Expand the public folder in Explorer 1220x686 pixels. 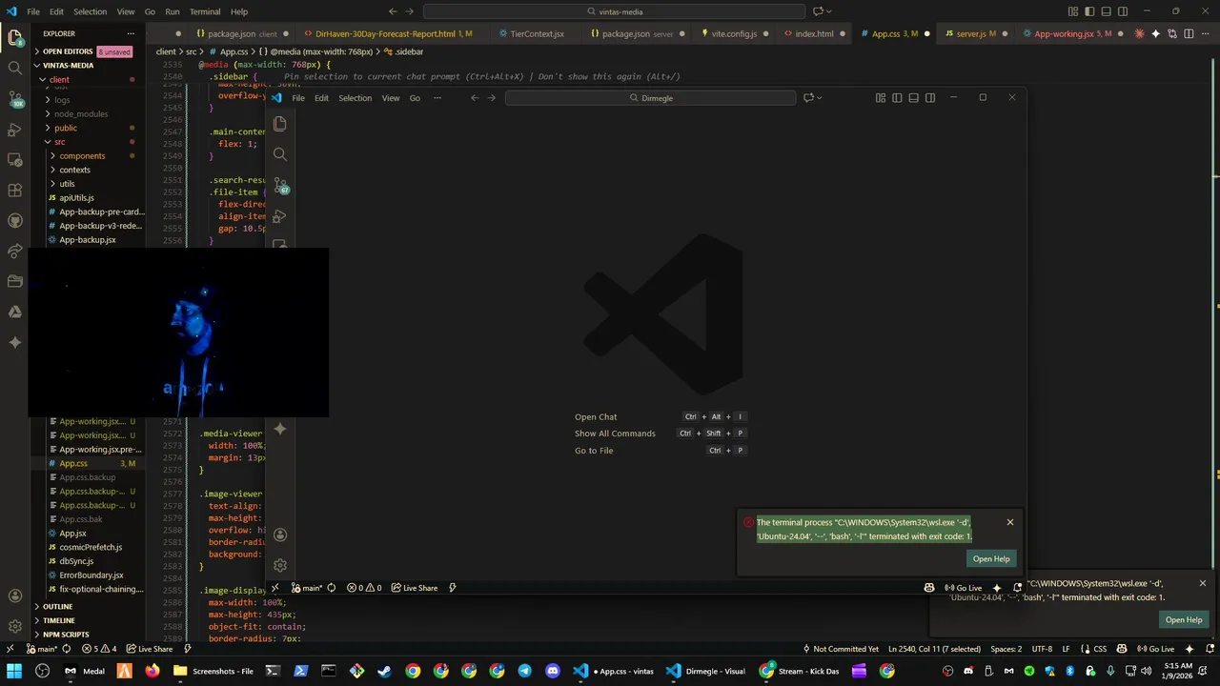tap(66, 128)
